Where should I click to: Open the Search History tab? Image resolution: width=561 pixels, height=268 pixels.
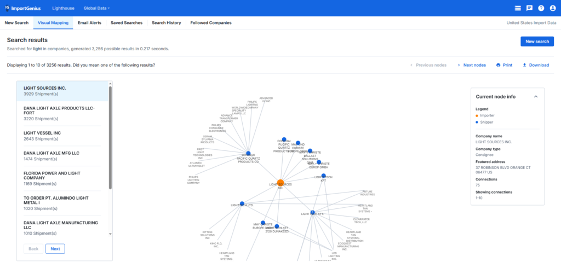[x=167, y=23]
